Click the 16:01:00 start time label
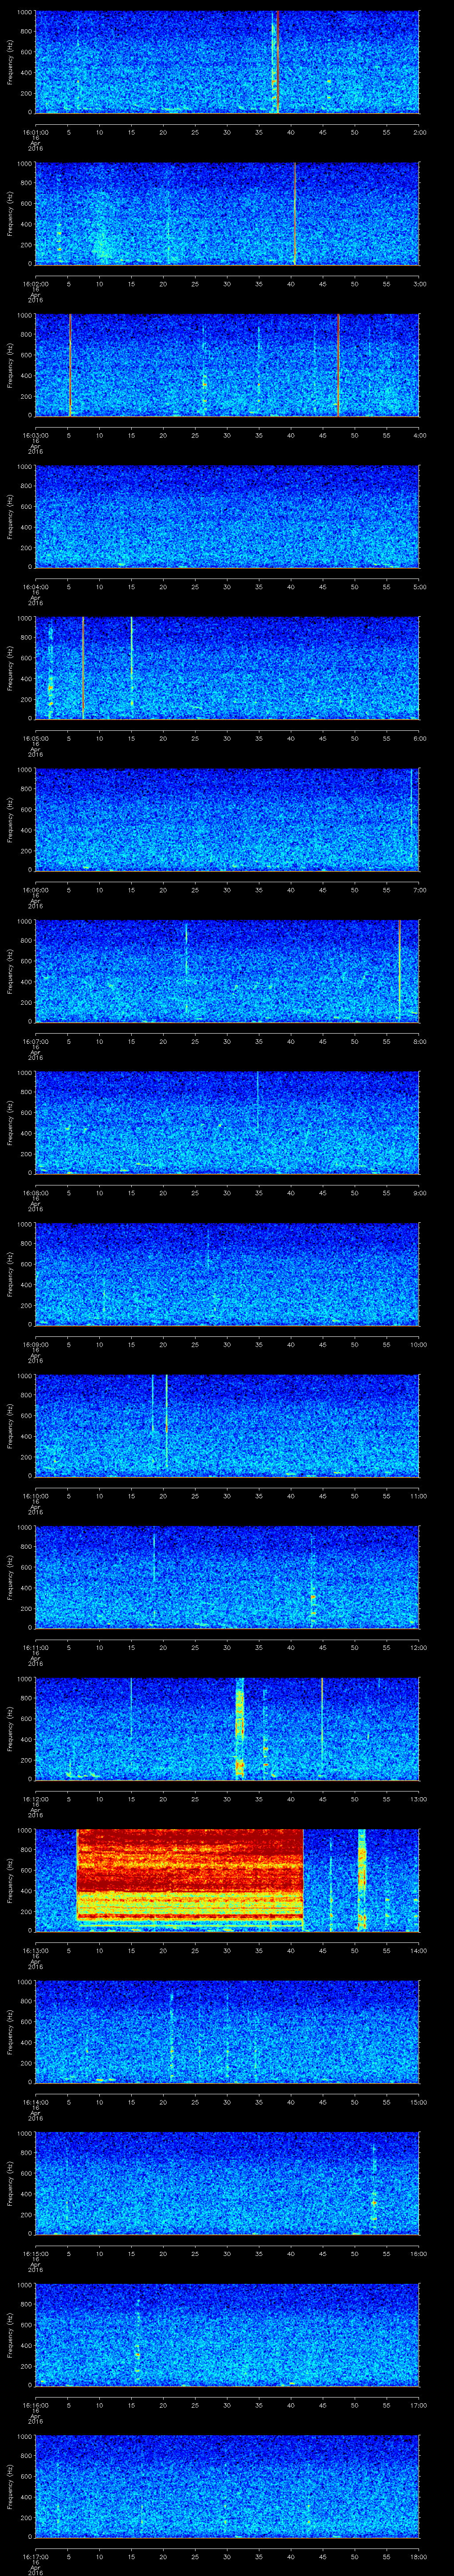 (x=35, y=132)
